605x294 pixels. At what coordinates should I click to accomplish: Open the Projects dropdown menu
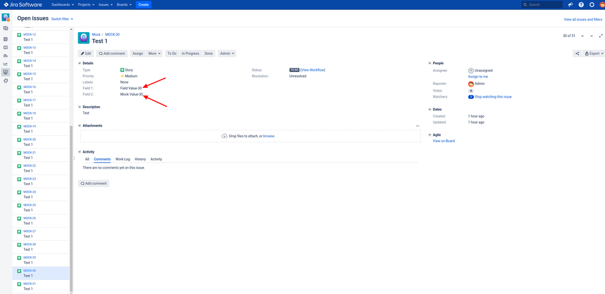coord(85,5)
